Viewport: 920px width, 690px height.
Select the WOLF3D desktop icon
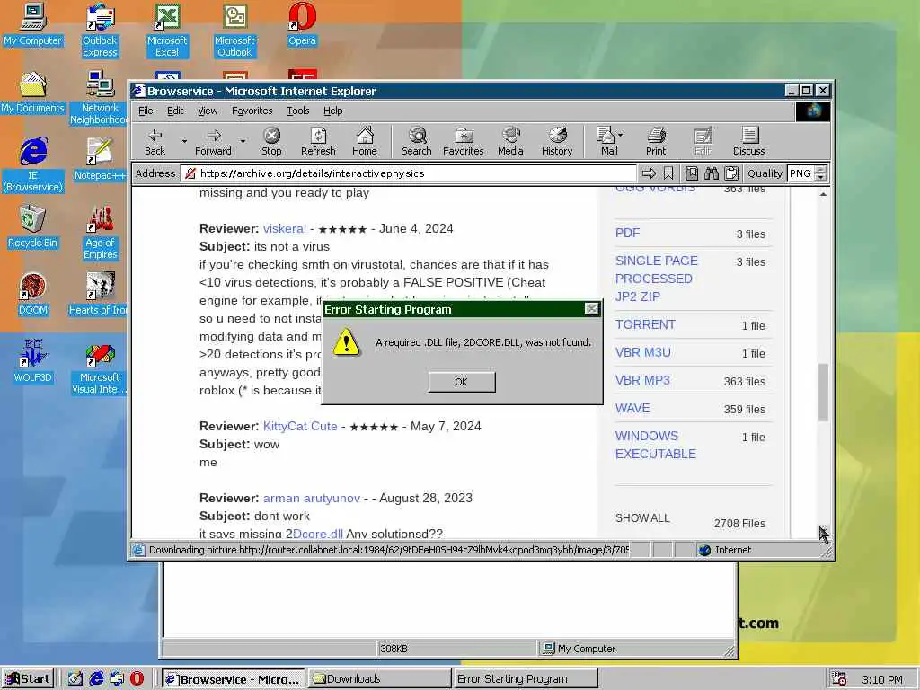tap(33, 361)
